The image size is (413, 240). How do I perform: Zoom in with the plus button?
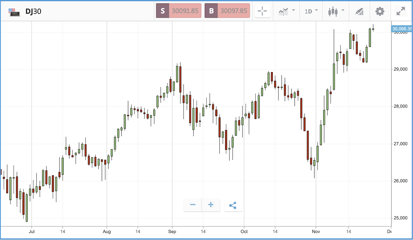pyautogui.click(x=211, y=205)
